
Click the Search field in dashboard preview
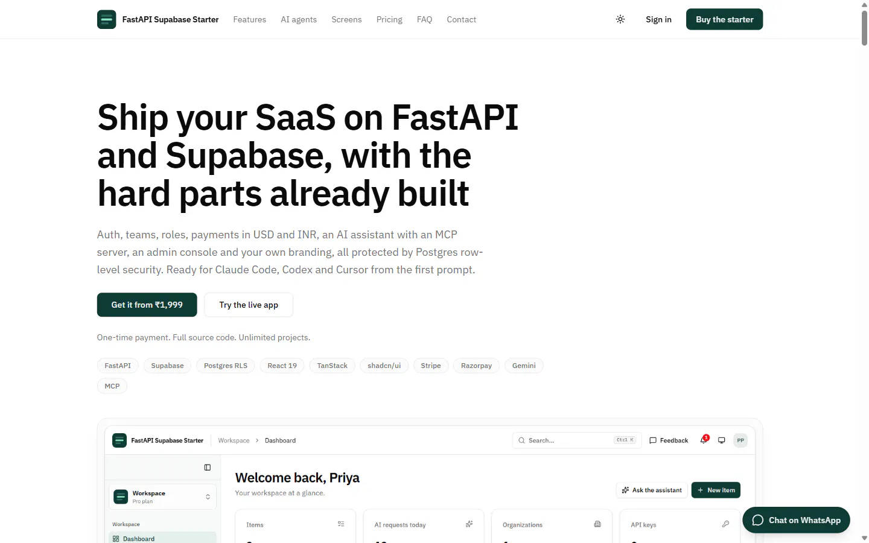(576, 440)
